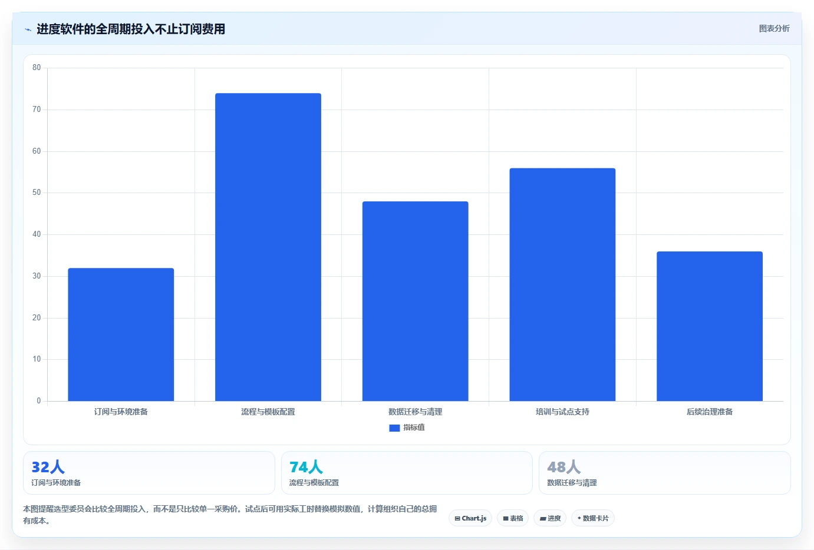Open the 图表分析 label in the header

[x=774, y=28]
